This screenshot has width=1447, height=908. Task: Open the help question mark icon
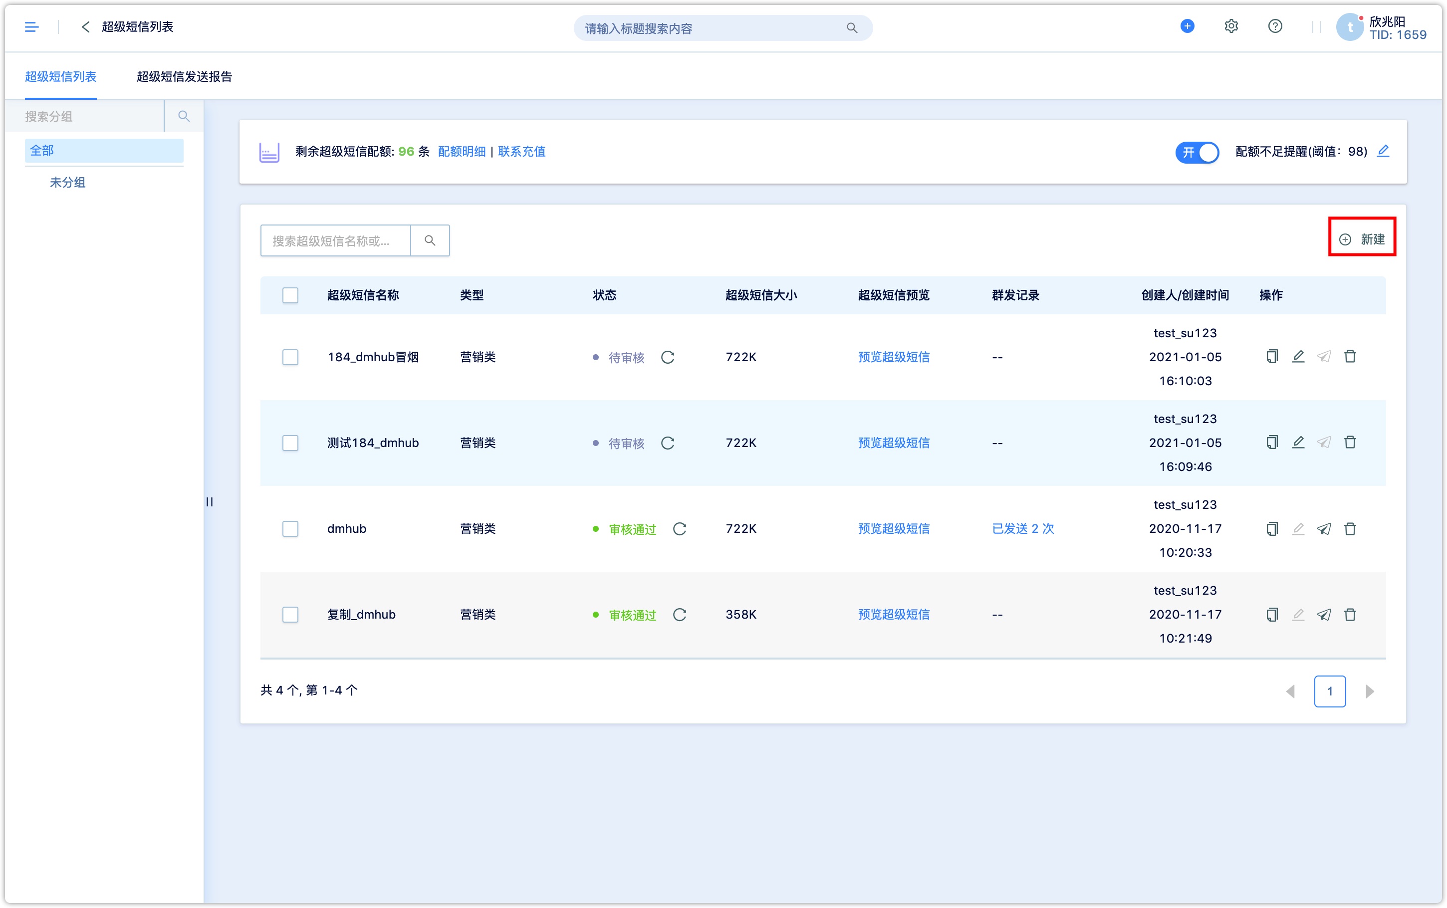1275,26
